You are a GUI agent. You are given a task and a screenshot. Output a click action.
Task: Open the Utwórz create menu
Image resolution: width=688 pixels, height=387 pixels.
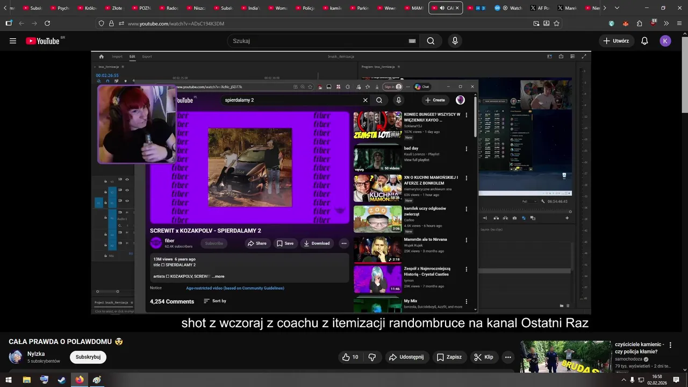coord(616,41)
